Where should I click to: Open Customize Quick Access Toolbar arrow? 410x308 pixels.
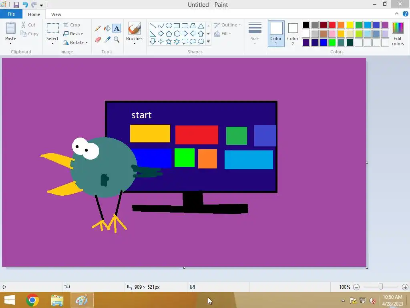[41, 5]
